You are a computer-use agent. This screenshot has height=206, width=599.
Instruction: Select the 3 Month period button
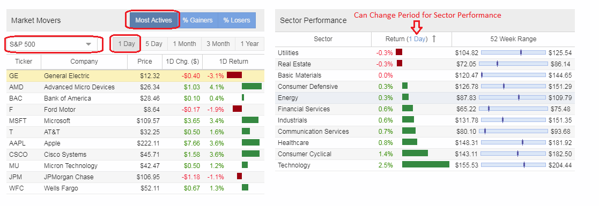tap(218, 44)
